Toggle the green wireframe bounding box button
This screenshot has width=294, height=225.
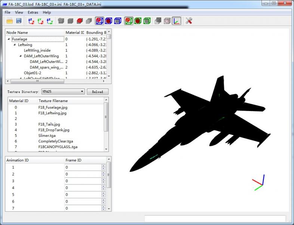click(129, 21)
